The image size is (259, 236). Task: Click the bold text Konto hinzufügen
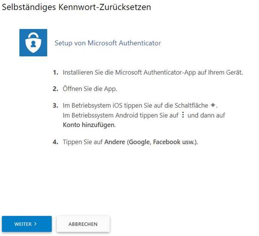89,125
